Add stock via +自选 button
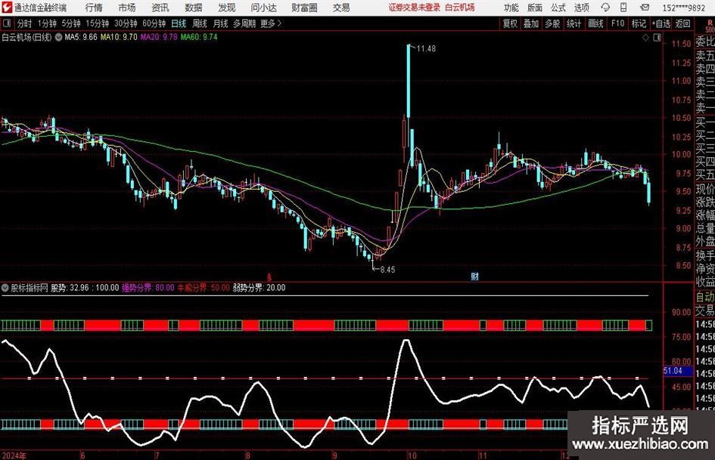 (x=661, y=23)
